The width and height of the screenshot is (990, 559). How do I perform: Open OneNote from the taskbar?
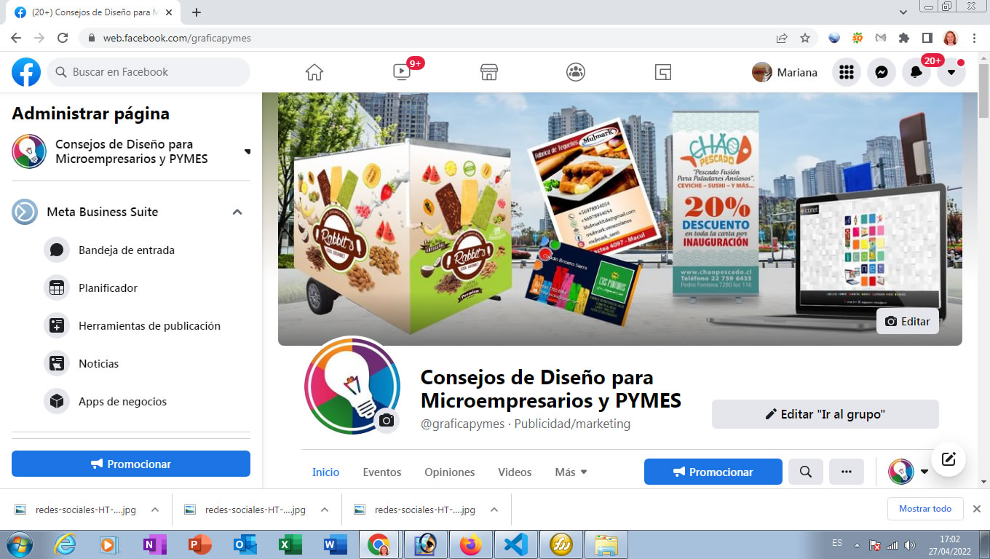click(x=154, y=544)
